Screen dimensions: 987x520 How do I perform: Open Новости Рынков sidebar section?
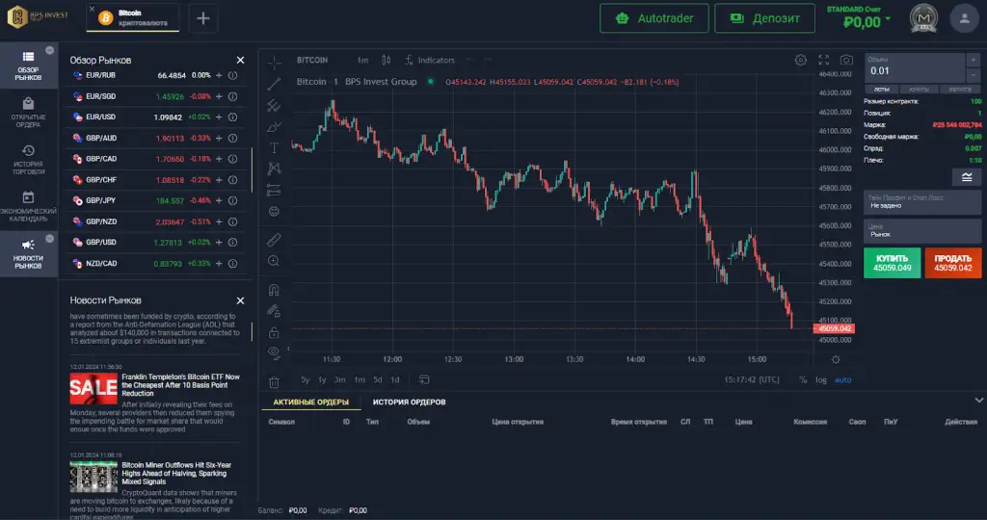click(28, 254)
